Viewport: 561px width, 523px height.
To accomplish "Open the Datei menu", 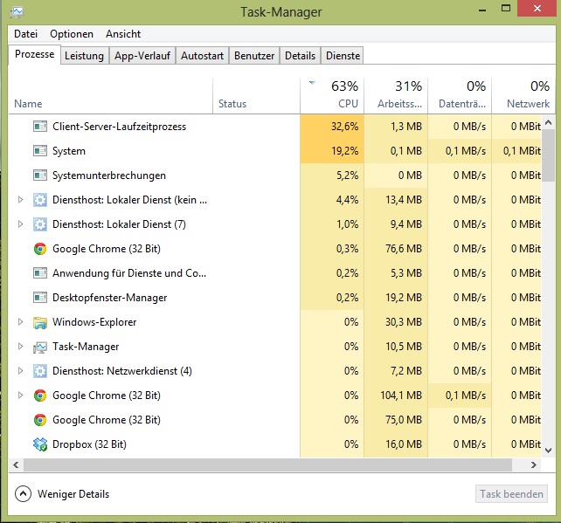I will [x=25, y=34].
